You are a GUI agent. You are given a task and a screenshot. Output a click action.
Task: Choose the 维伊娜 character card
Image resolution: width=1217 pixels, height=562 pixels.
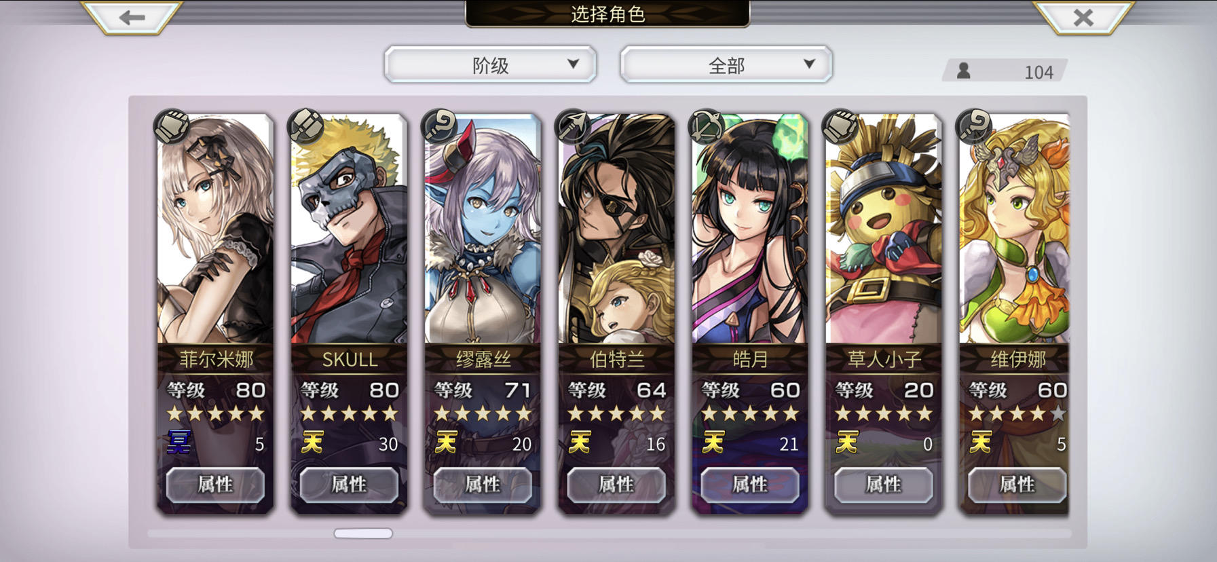[1014, 313]
